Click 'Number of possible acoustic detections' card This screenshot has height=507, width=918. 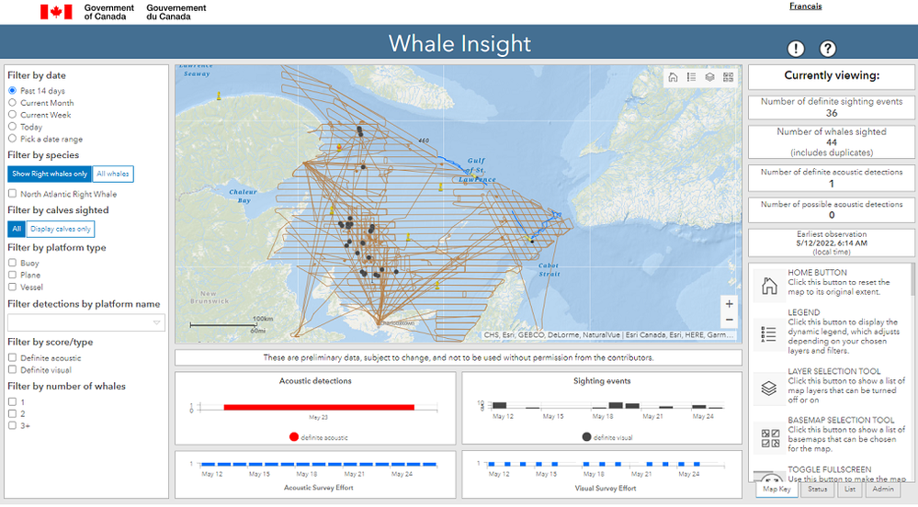point(832,209)
